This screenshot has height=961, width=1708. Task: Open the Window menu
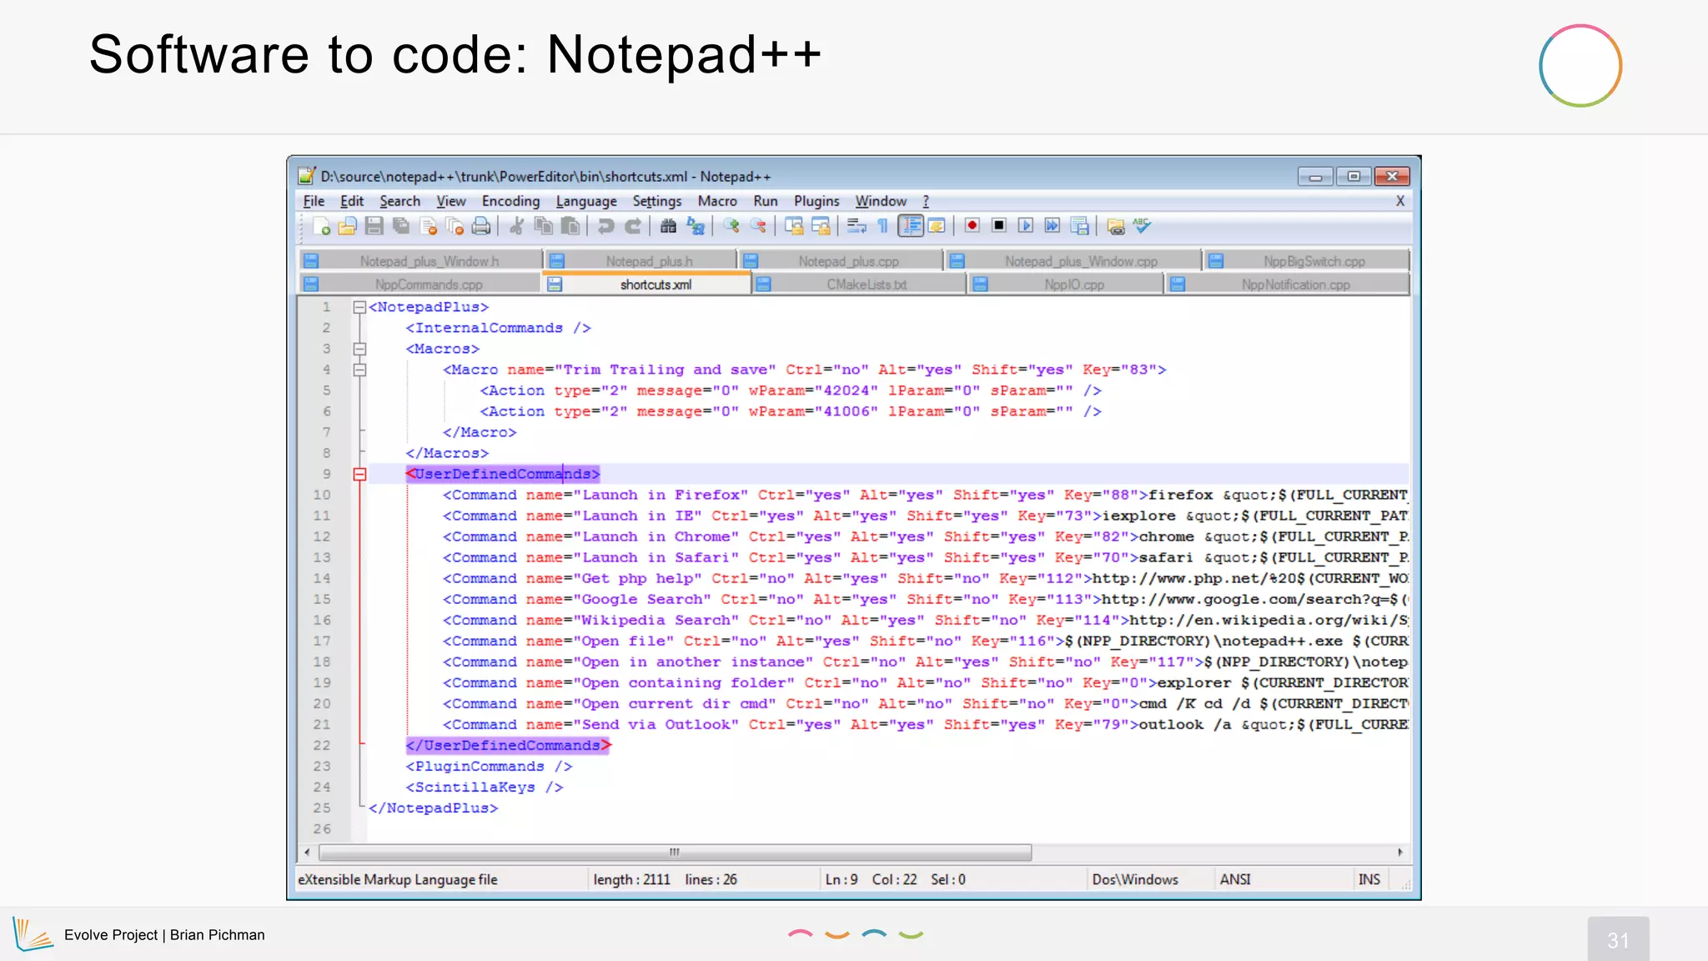tap(881, 201)
